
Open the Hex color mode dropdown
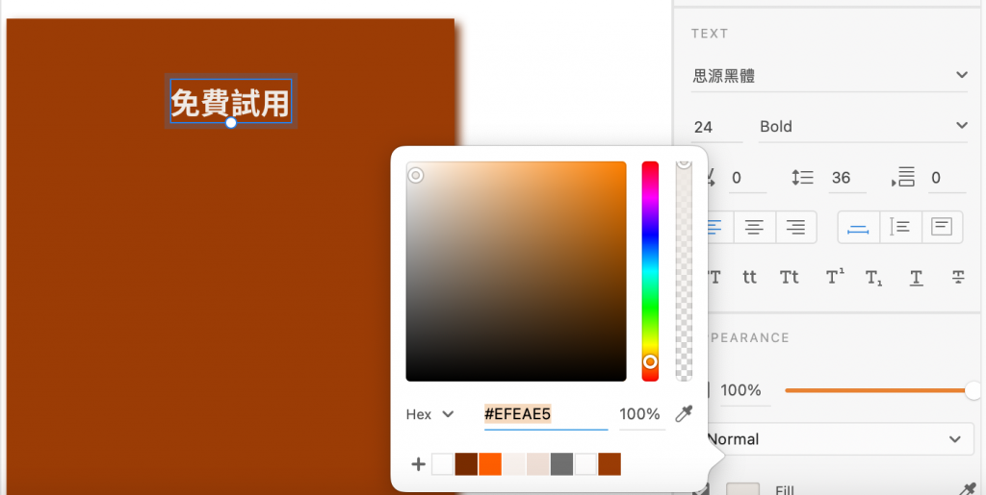[x=430, y=414]
